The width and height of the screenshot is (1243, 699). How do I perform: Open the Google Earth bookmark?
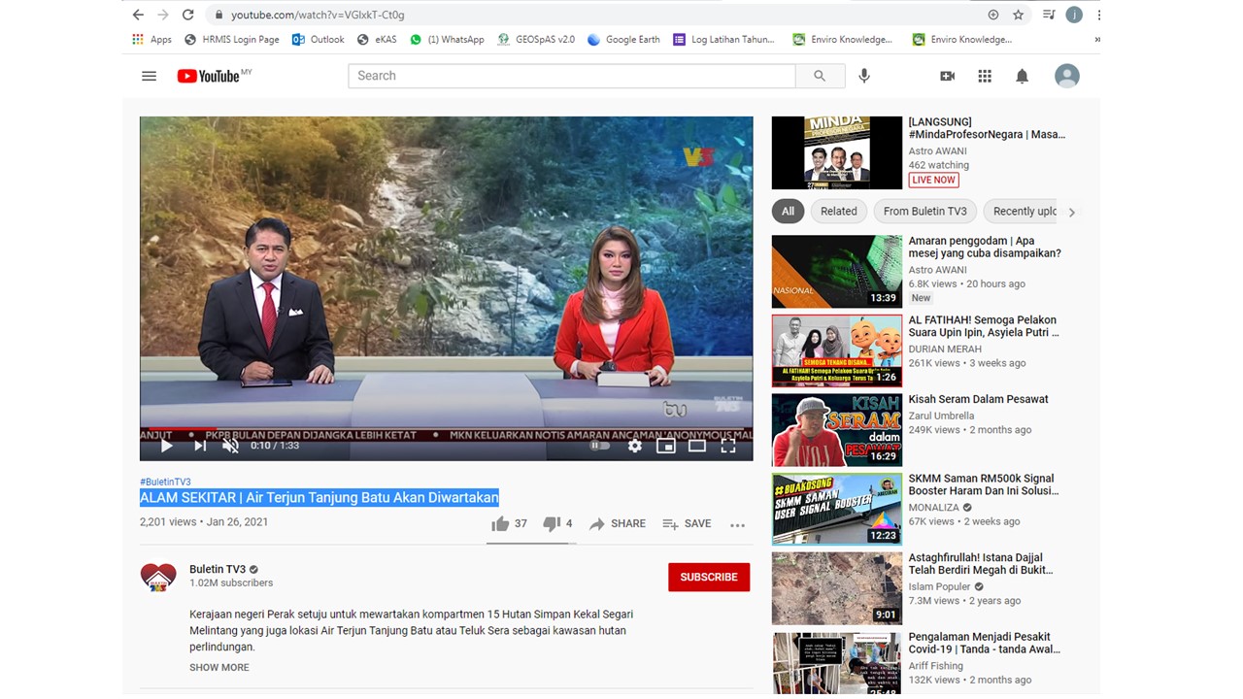pyautogui.click(x=623, y=40)
